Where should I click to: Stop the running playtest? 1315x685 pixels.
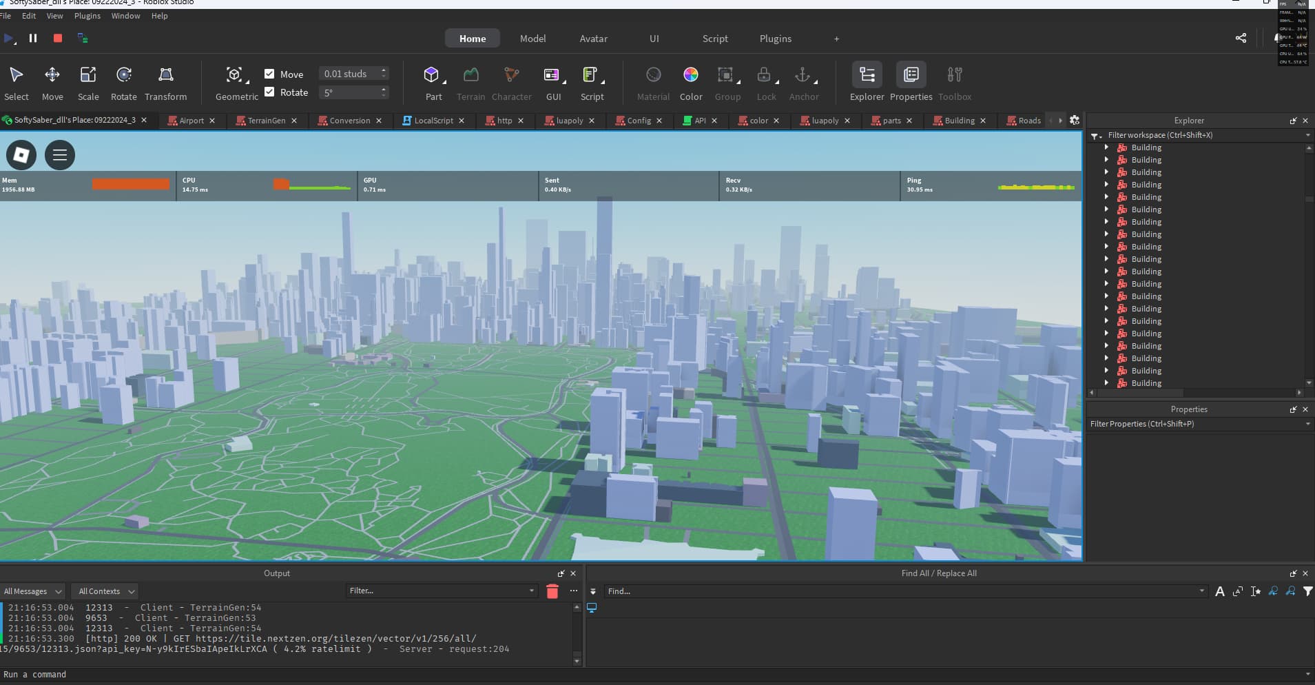point(58,39)
